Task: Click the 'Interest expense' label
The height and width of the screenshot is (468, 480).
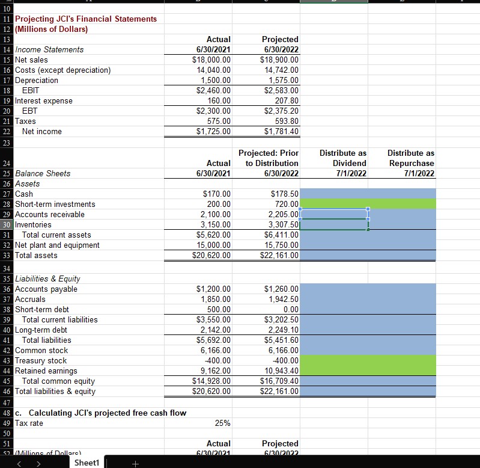Action: 44,101
